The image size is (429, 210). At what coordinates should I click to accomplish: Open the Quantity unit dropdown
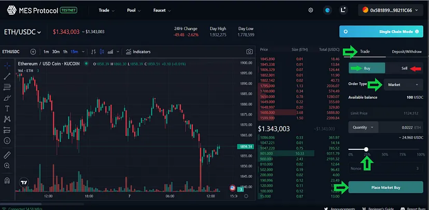click(363, 127)
